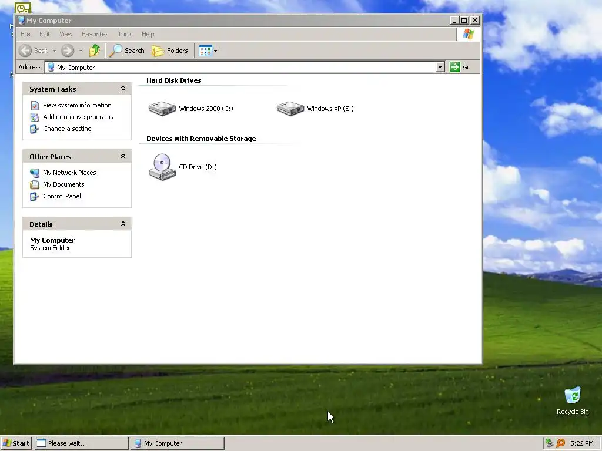The width and height of the screenshot is (602, 451).
Task: Click My Computer taskbar button
Action: [x=178, y=443]
